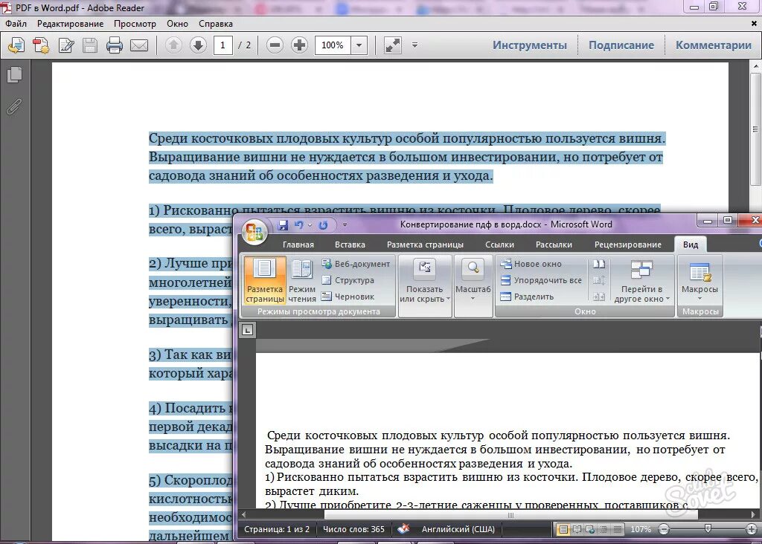Image resolution: width=762 pixels, height=544 pixels.
Task: Go to previous page with the up arrow
Action: [x=173, y=45]
